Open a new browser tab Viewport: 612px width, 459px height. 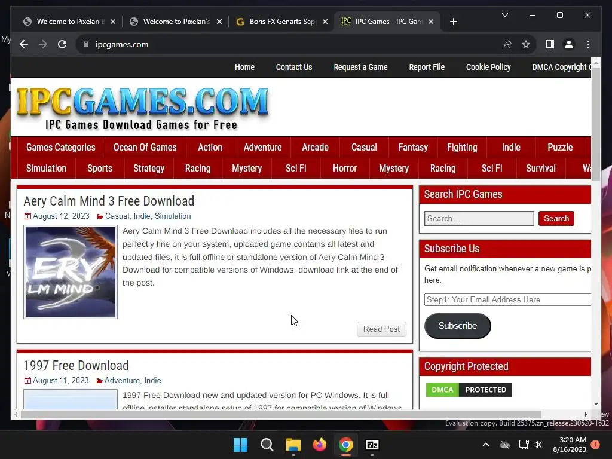pos(453,22)
